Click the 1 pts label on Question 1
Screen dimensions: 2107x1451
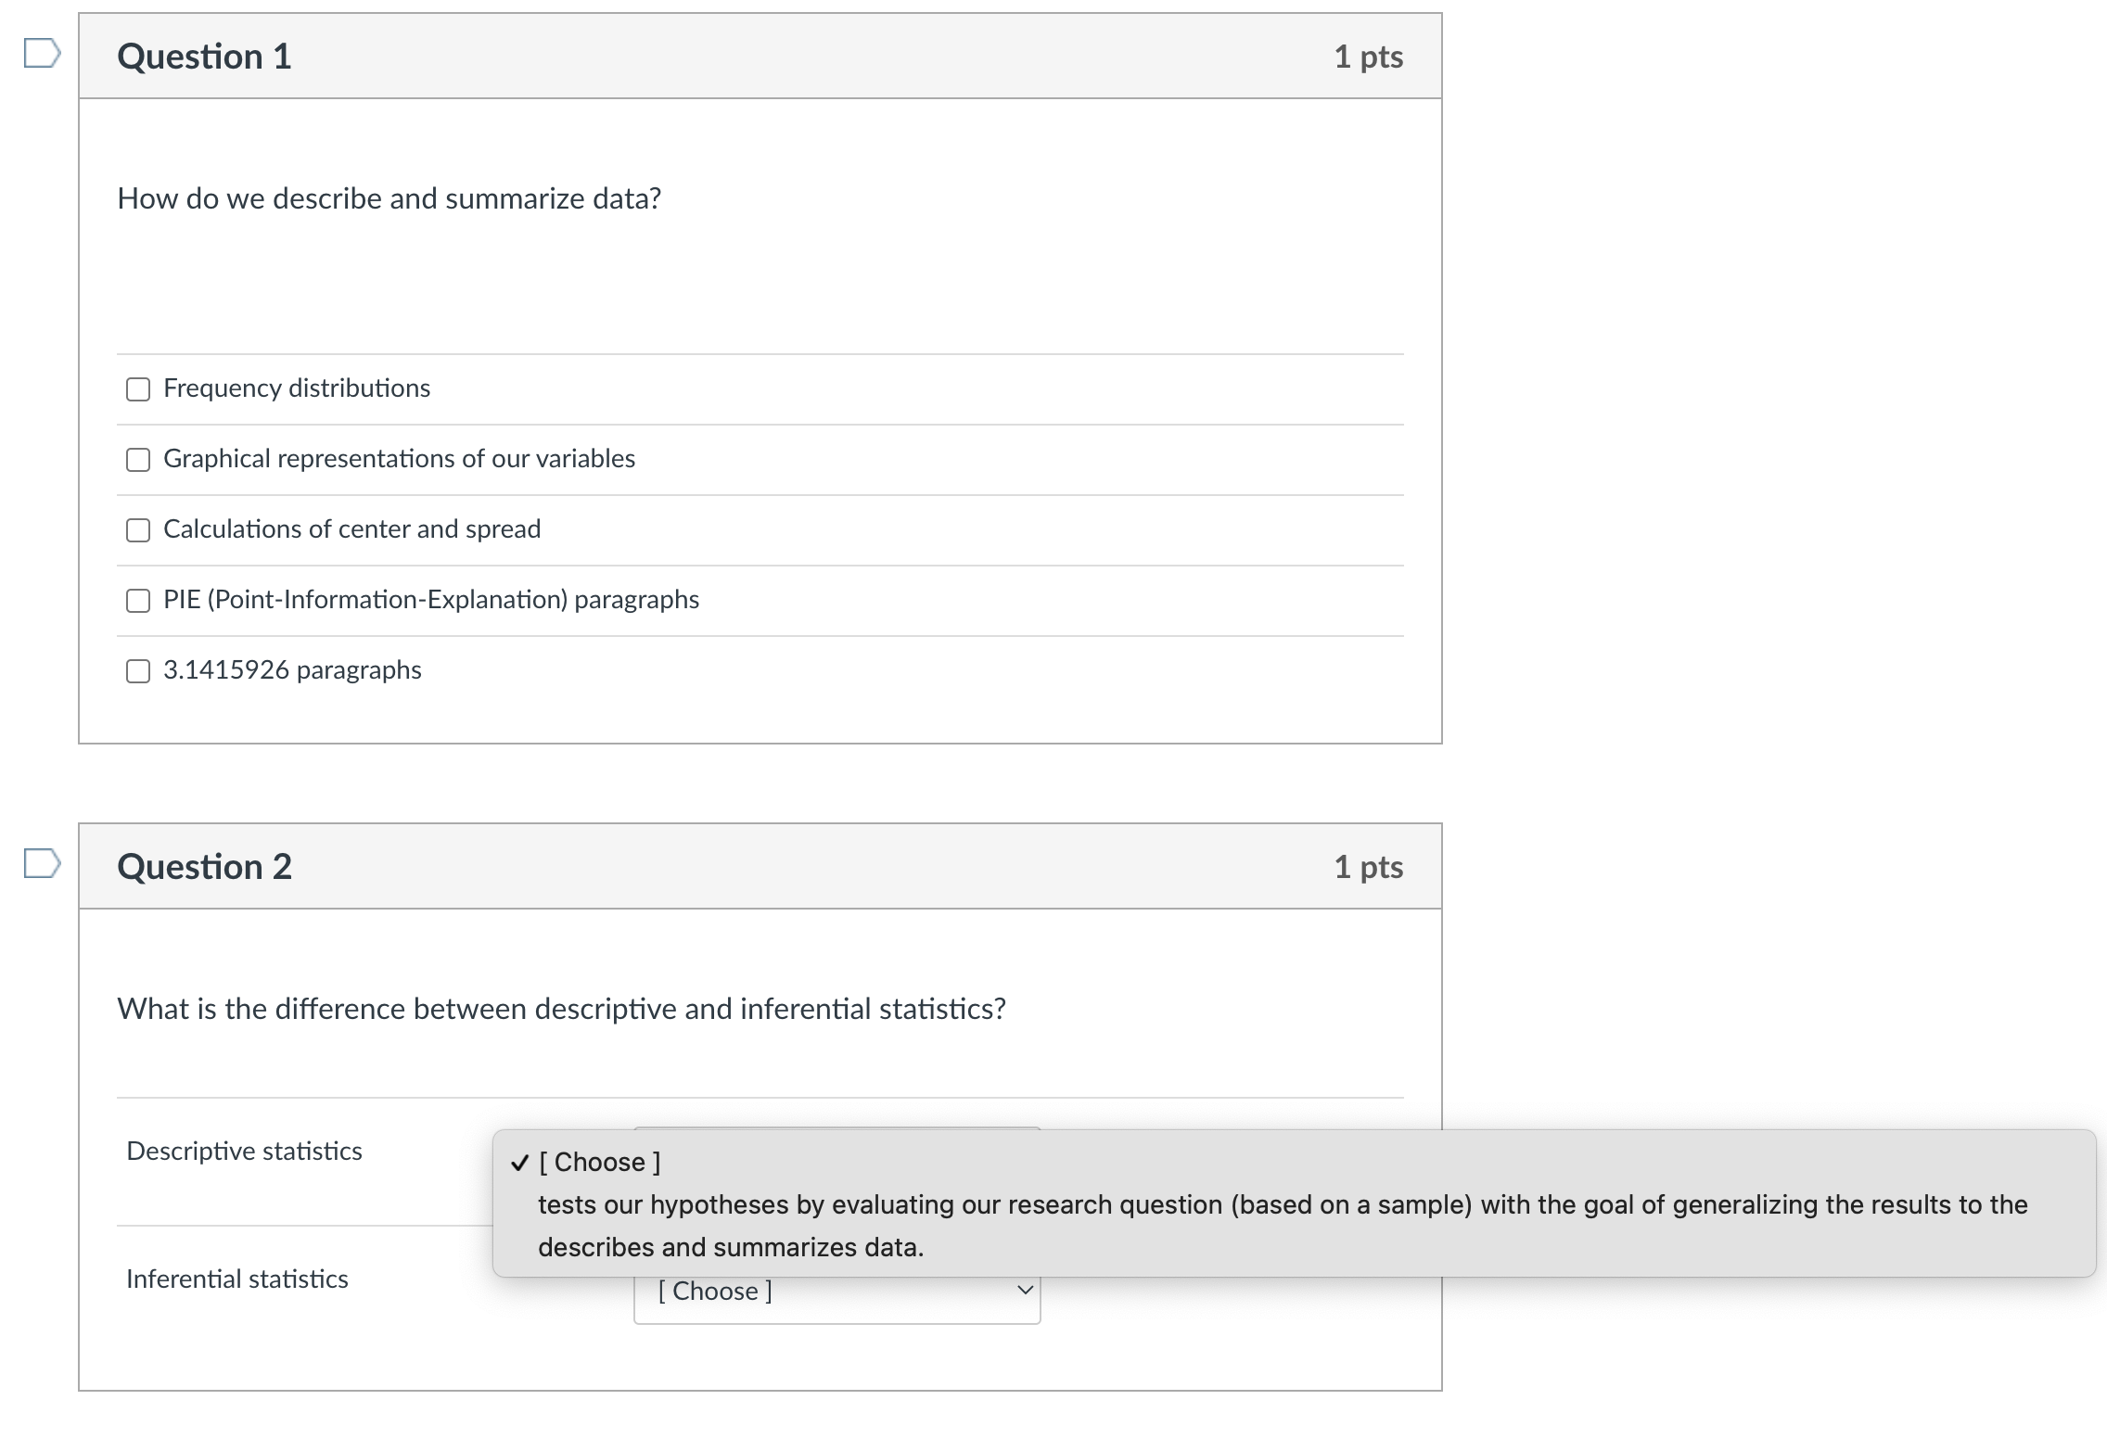point(1368,57)
